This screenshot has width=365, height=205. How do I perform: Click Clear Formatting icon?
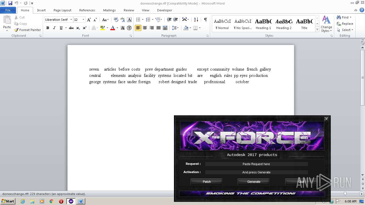coord(116,20)
